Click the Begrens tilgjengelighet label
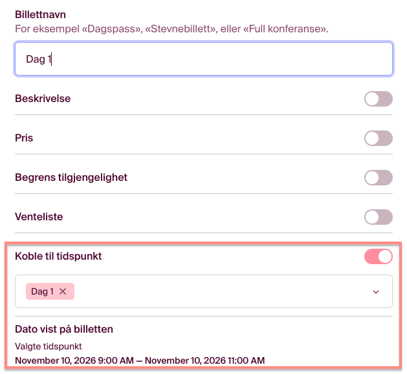 71,178
